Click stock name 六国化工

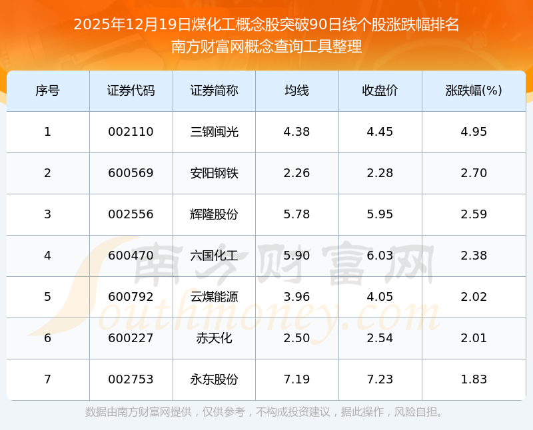click(x=214, y=256)
